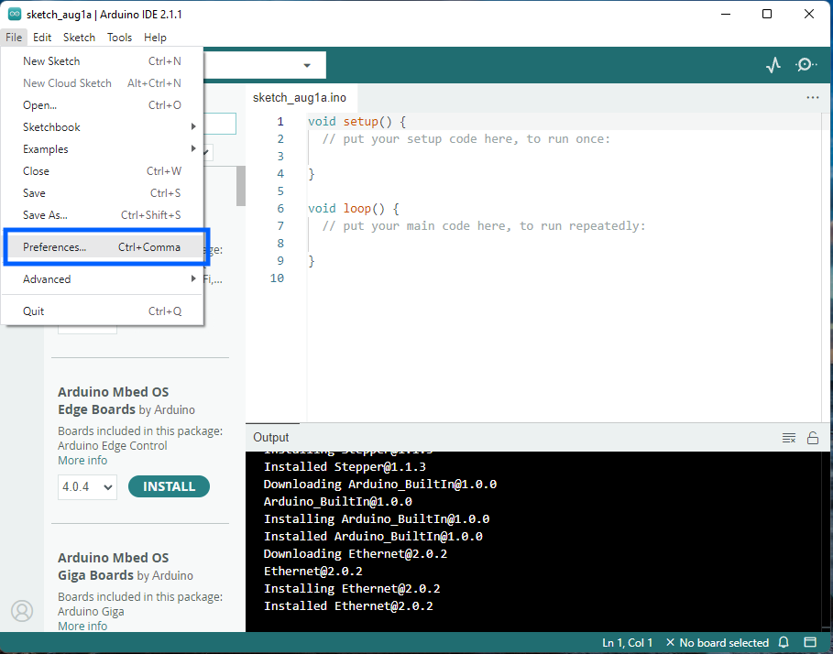The width and height of the screenshot is (833, 654).
Task: Clear the Output panel contents
Action: point(788,438)
